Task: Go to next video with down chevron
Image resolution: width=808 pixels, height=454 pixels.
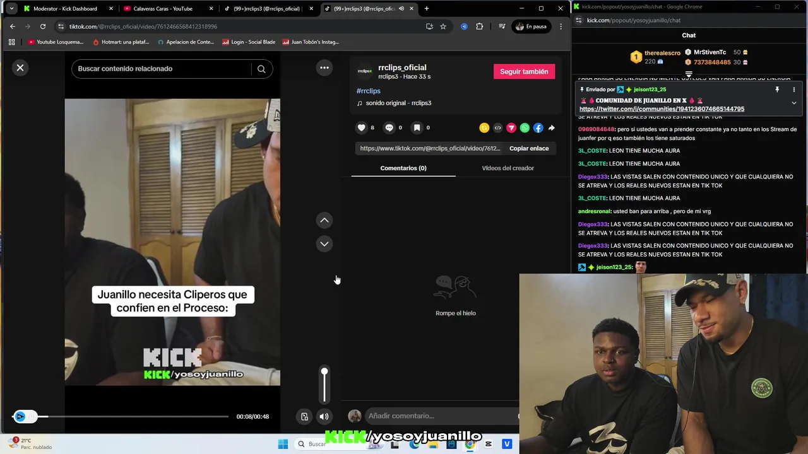Action: click(324, 243)
